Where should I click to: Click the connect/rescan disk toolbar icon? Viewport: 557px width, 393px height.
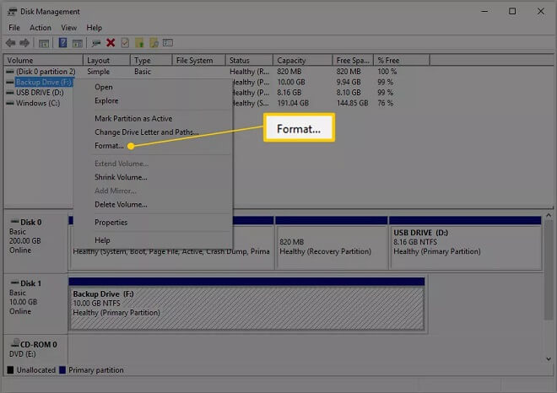pos(96,43)
